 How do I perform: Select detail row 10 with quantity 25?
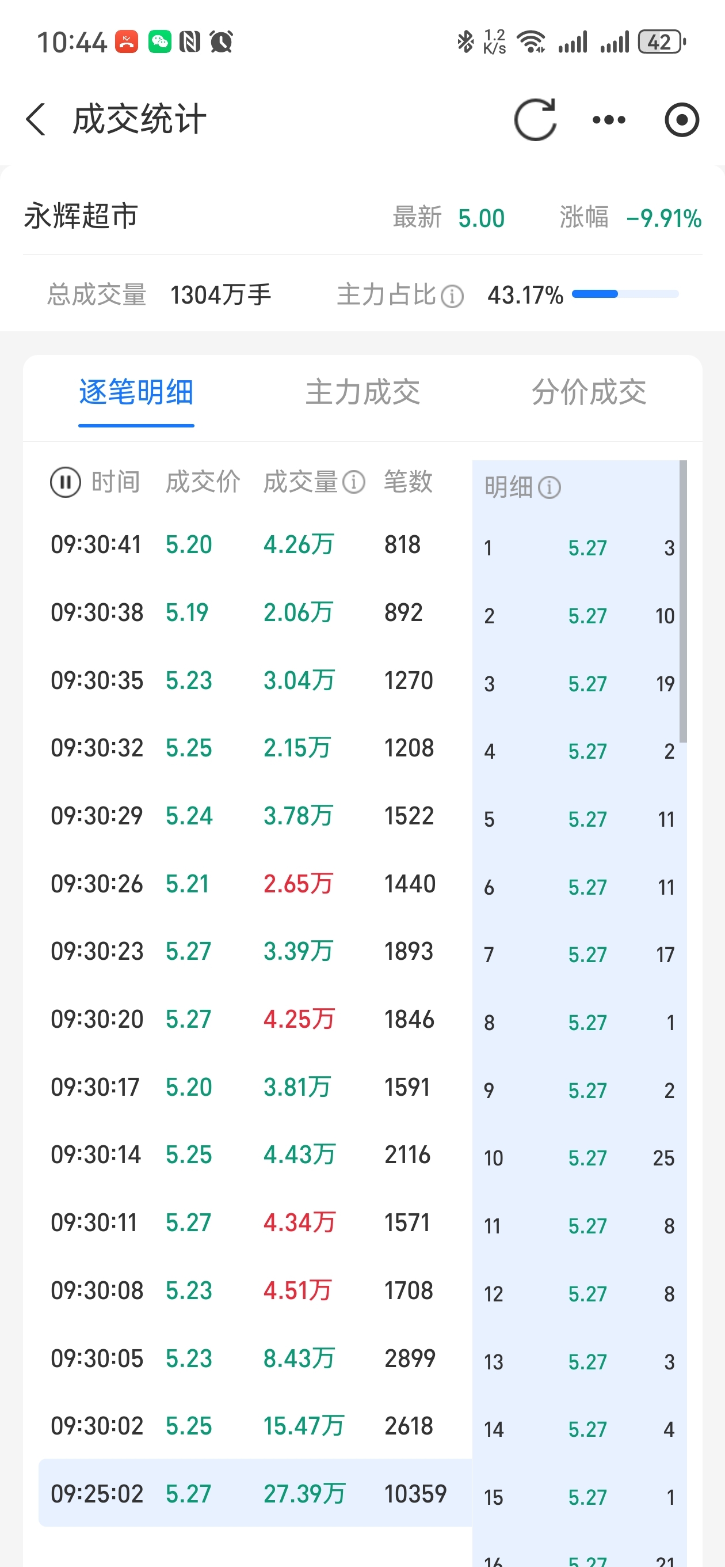579,1157
